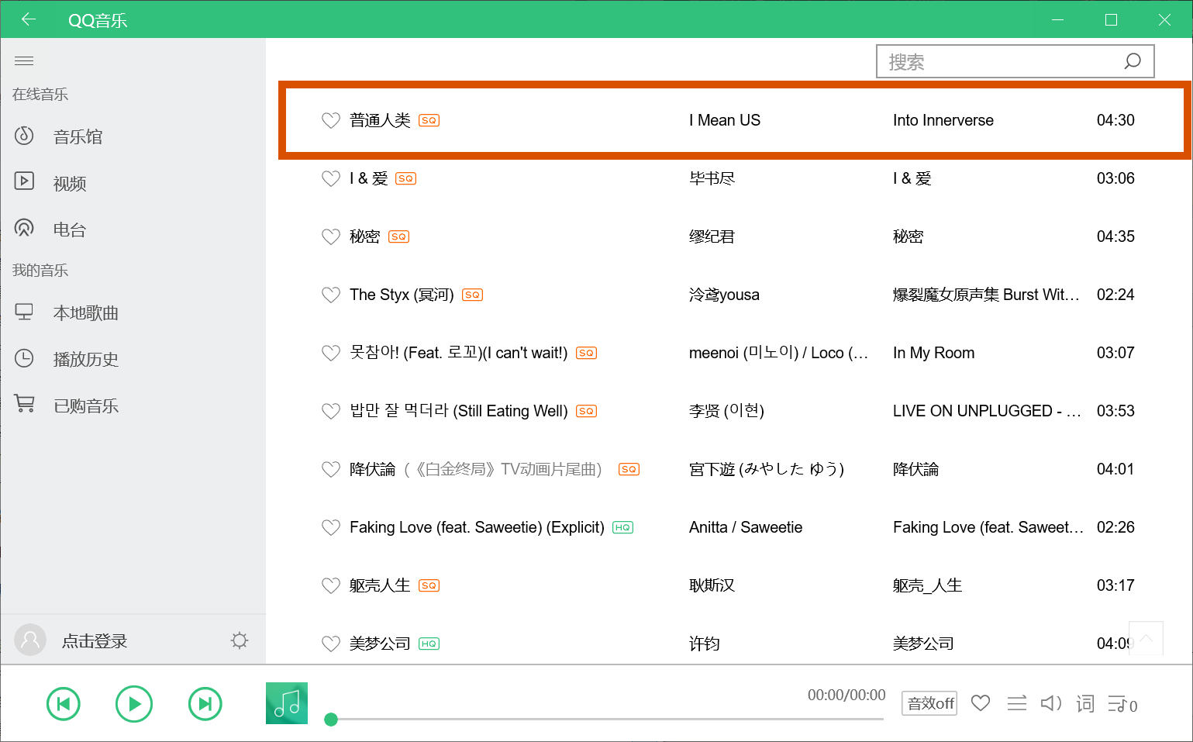
Task: Like the song The Styx (冥河)
Action: (331, 295)
